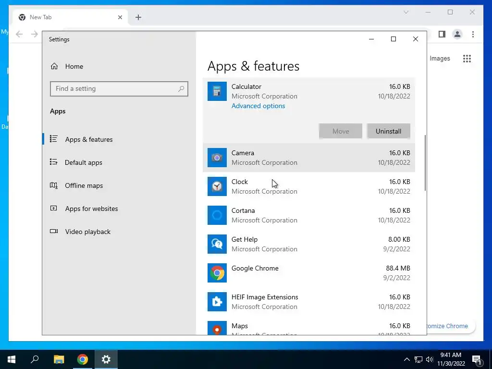
Task: Open Images link in Chrome
Action: (x=440, y=58)
